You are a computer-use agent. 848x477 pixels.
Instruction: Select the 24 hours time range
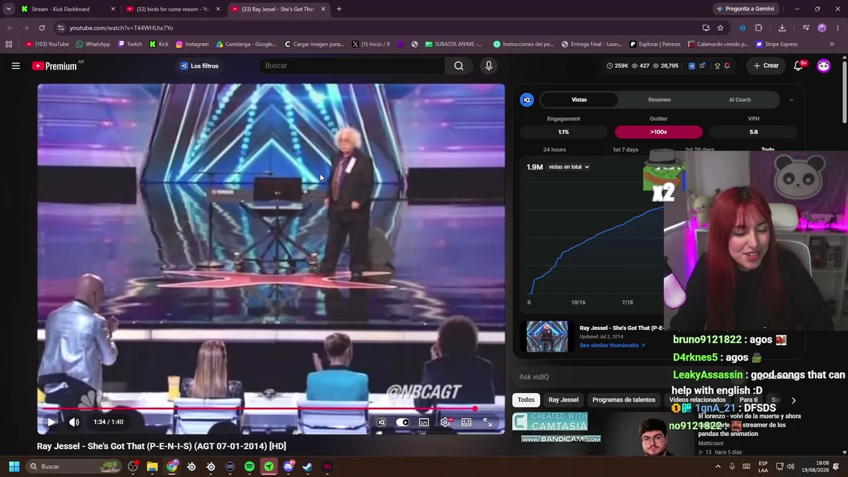pos(555,150)
